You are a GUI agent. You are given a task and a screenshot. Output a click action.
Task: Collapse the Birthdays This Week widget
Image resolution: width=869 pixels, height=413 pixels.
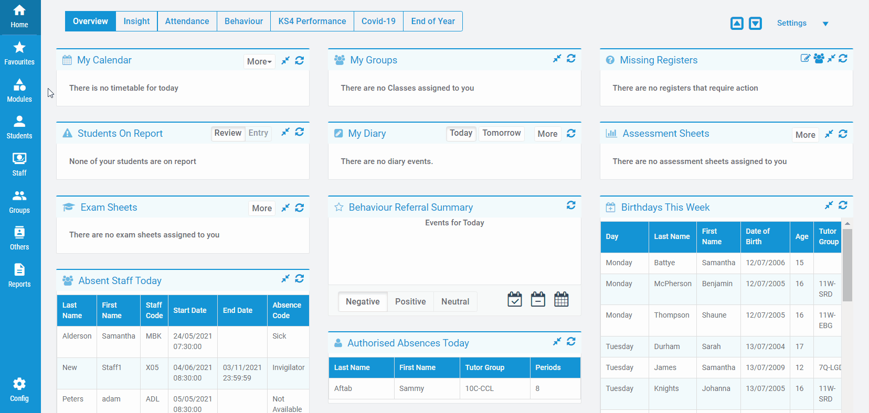(x=829, y=205)
